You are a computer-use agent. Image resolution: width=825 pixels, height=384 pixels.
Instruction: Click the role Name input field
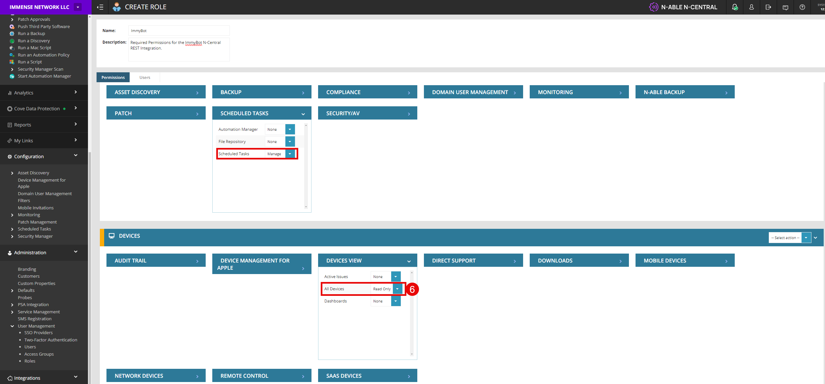click(x=179, y=31)
